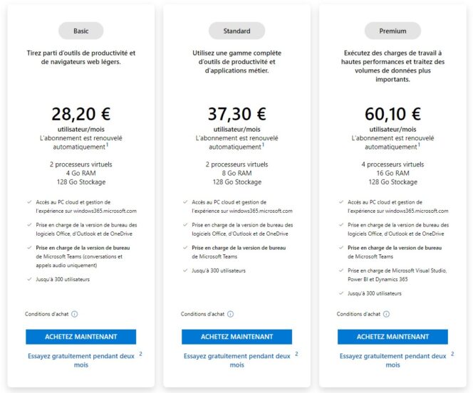Open Standard plan free trial link
Image resolution: width=473 pixels, height=393 pixels.
pyautogui.click(x=236, y=360)
